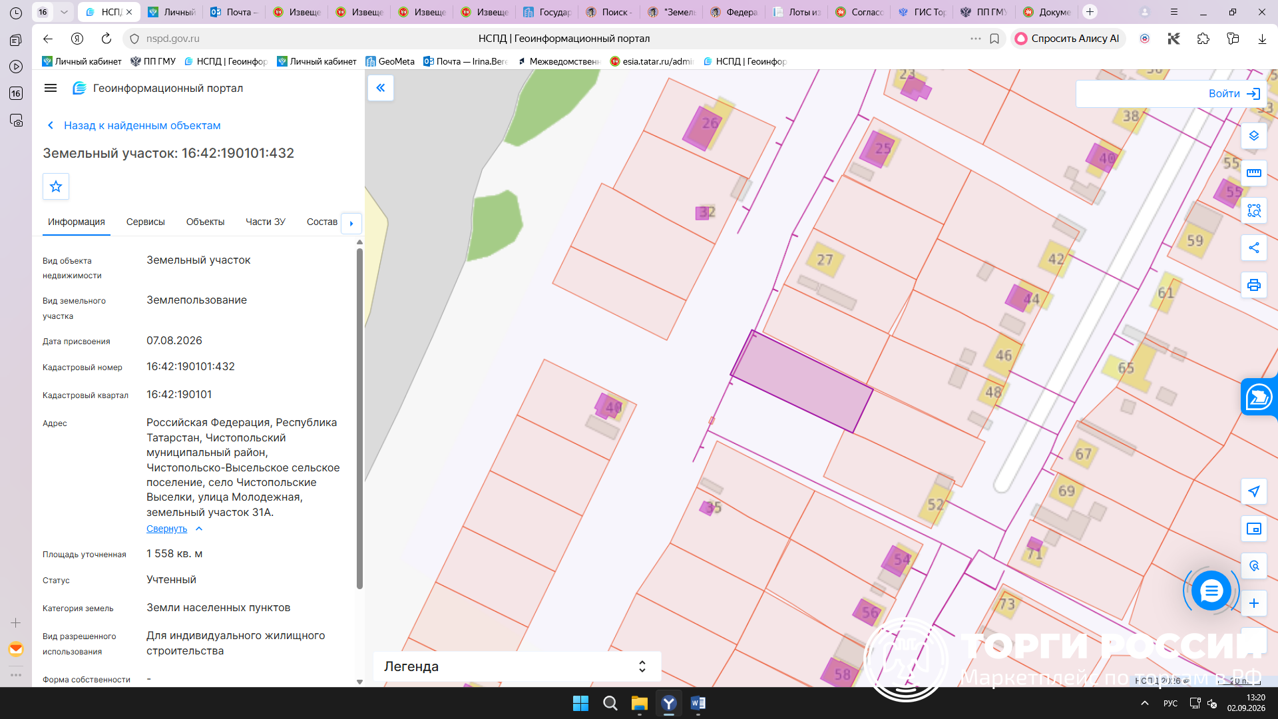The height and width of the screenshot is (719, 1278).
Task: Switch to the Объекты tab
Action: pos(205,222)
